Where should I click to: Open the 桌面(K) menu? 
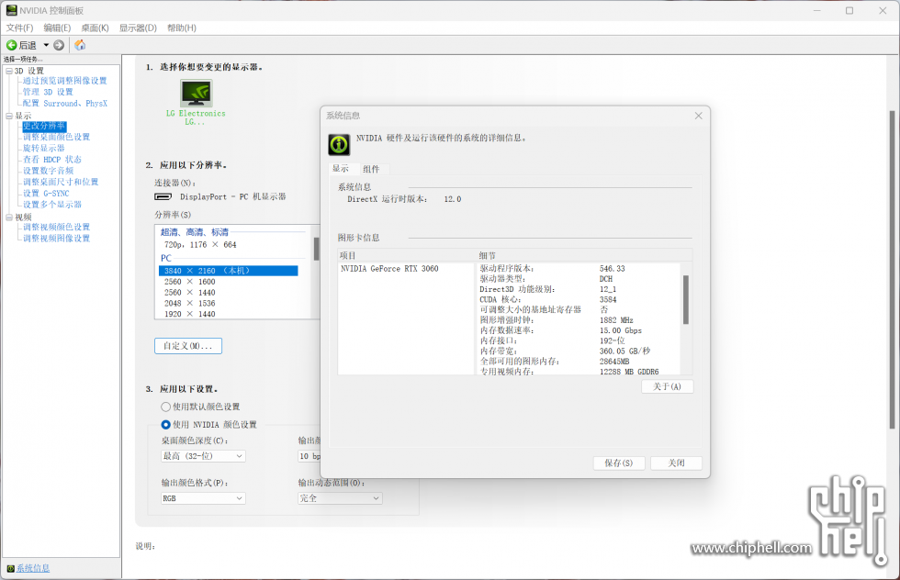[95, 28]
